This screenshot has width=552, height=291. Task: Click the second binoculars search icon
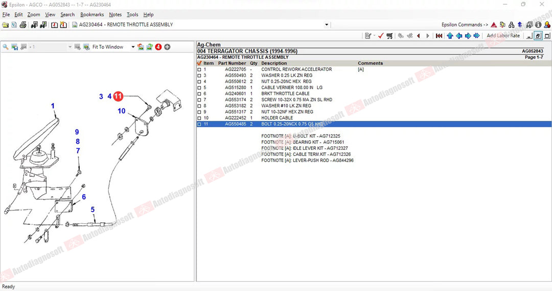[x=43, y=25]
